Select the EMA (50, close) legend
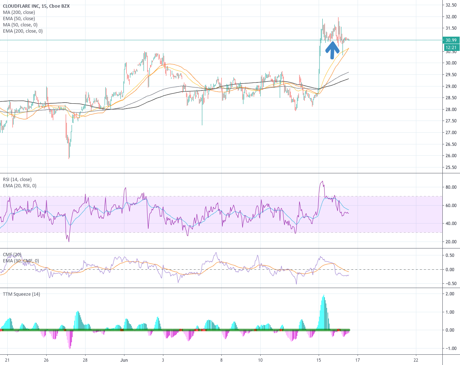 coord(19,19)
